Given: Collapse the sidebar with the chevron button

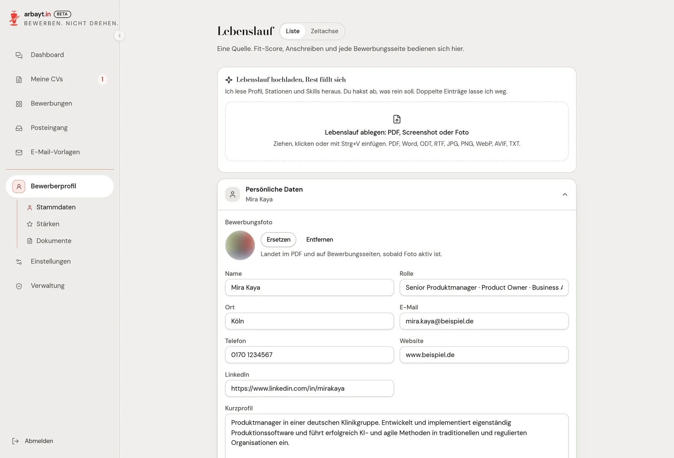Looking at the screenshot, I should coord(120,36).
